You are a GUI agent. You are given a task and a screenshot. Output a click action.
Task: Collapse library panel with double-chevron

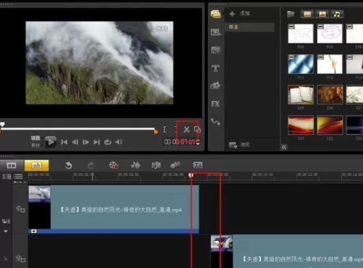point(284,147)
